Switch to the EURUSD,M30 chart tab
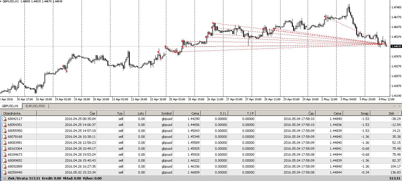 [35, 106]
